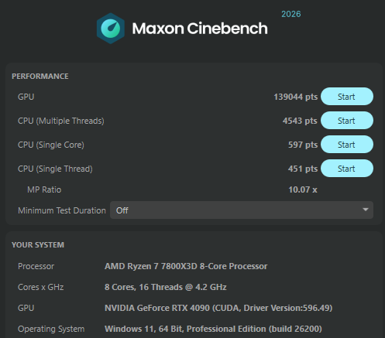Click the MP Ratio label
Image resolution: width=385 pixels, height=338 pixels.
pos(44,189)
